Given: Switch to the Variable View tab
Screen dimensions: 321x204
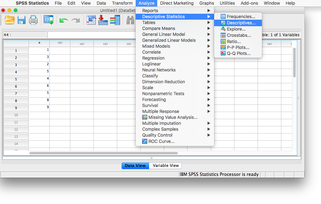Looking at the screenshot, I should click(166, 166).
